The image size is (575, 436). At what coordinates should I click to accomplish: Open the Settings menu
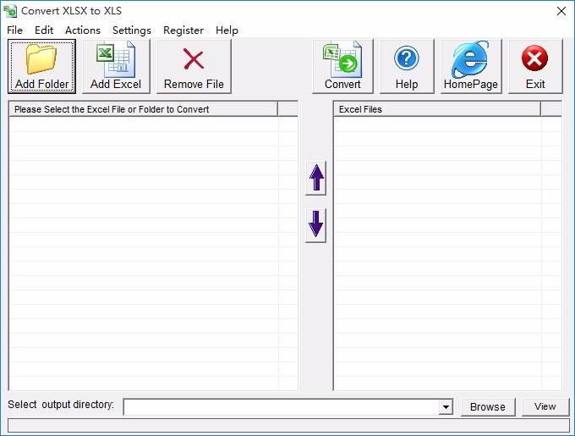point(132,30)
